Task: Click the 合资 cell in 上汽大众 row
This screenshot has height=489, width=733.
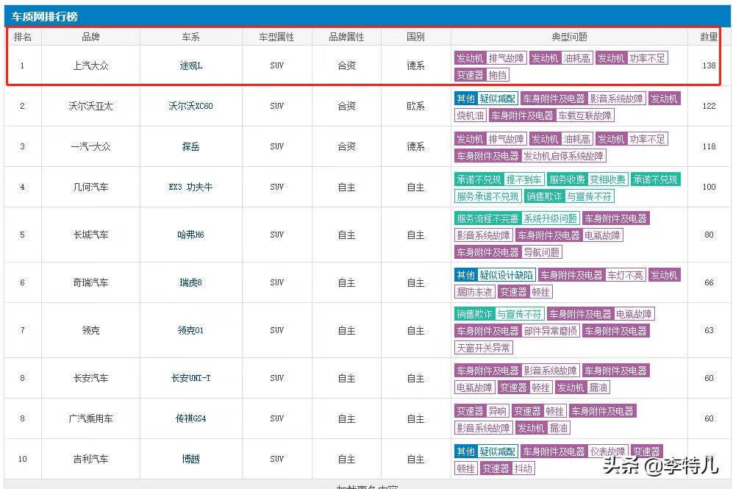Action: pos(346,65)
